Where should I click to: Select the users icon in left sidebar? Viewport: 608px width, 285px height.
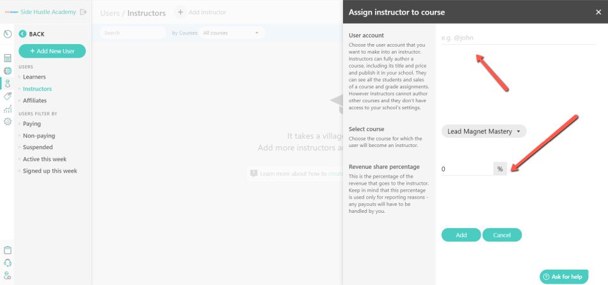tap(8, 83)
